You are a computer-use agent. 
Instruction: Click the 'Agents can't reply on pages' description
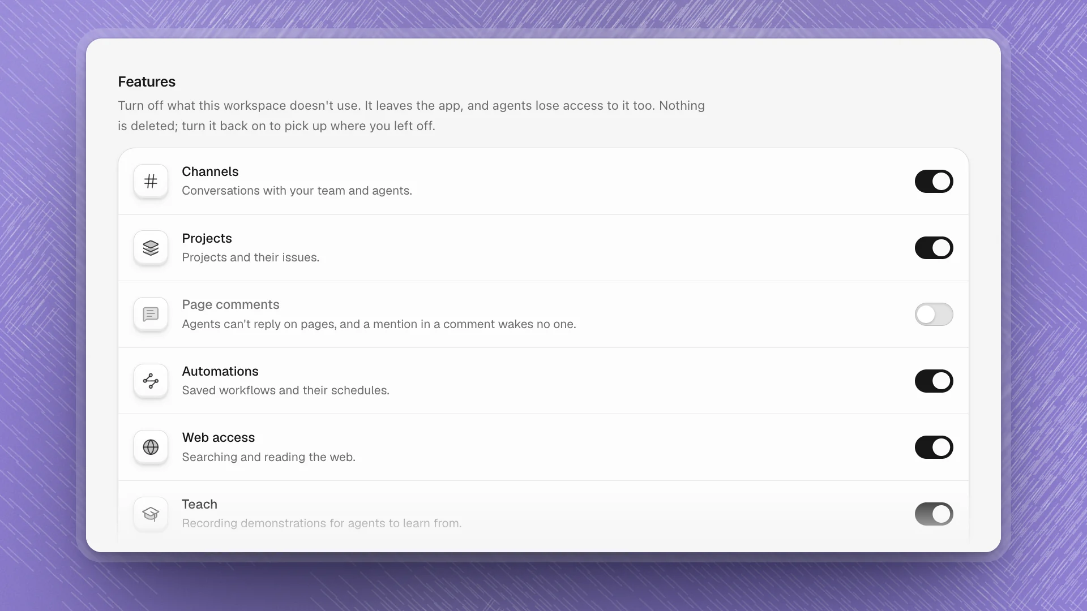tap(379, 324)
